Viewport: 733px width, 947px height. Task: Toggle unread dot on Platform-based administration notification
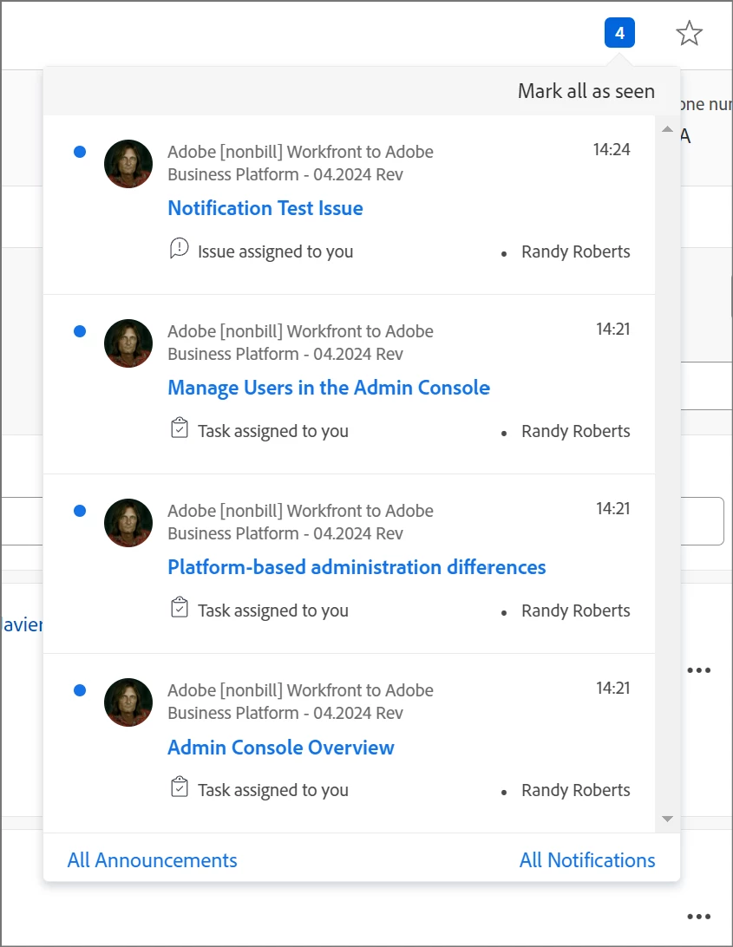[80, 511]
